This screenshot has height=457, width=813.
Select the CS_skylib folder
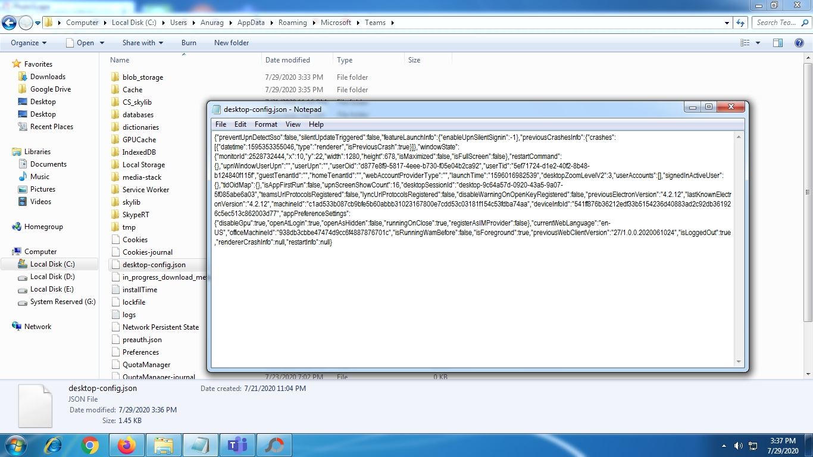click(x=137, y=102)
